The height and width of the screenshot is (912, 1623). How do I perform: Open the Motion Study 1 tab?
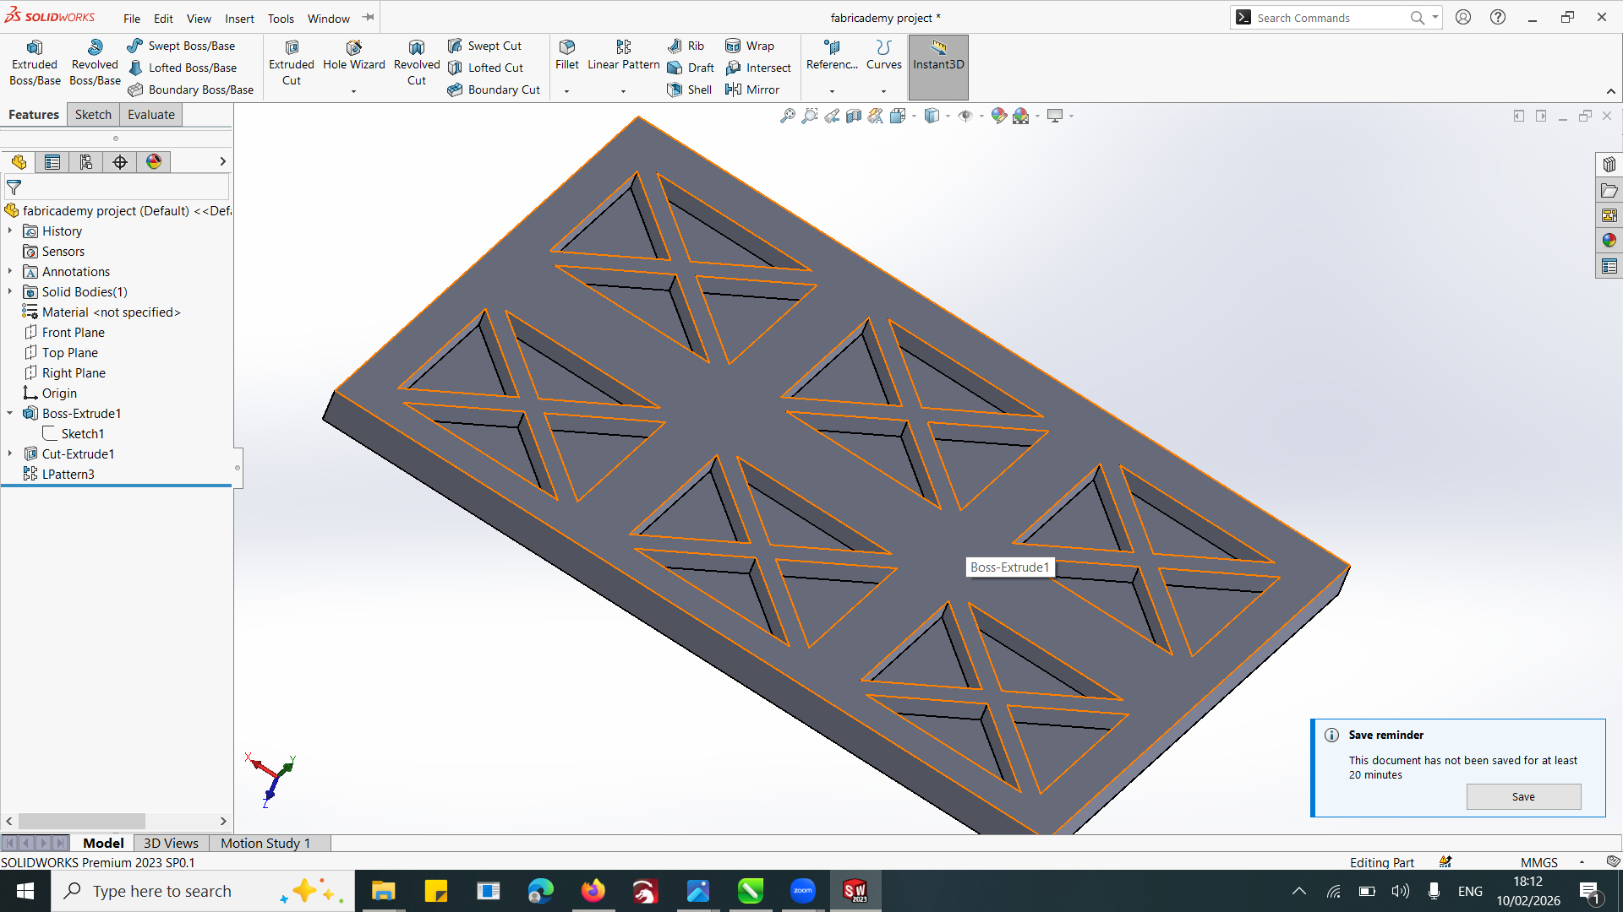265,843
